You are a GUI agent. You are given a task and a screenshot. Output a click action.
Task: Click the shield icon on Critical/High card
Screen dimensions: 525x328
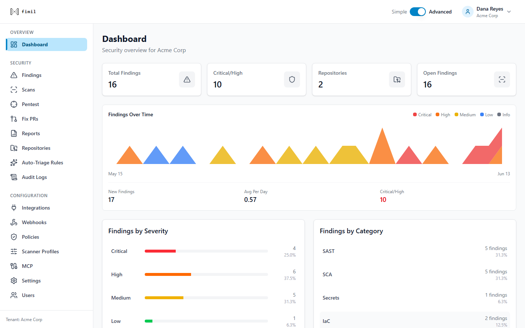(x=292, y=79)
